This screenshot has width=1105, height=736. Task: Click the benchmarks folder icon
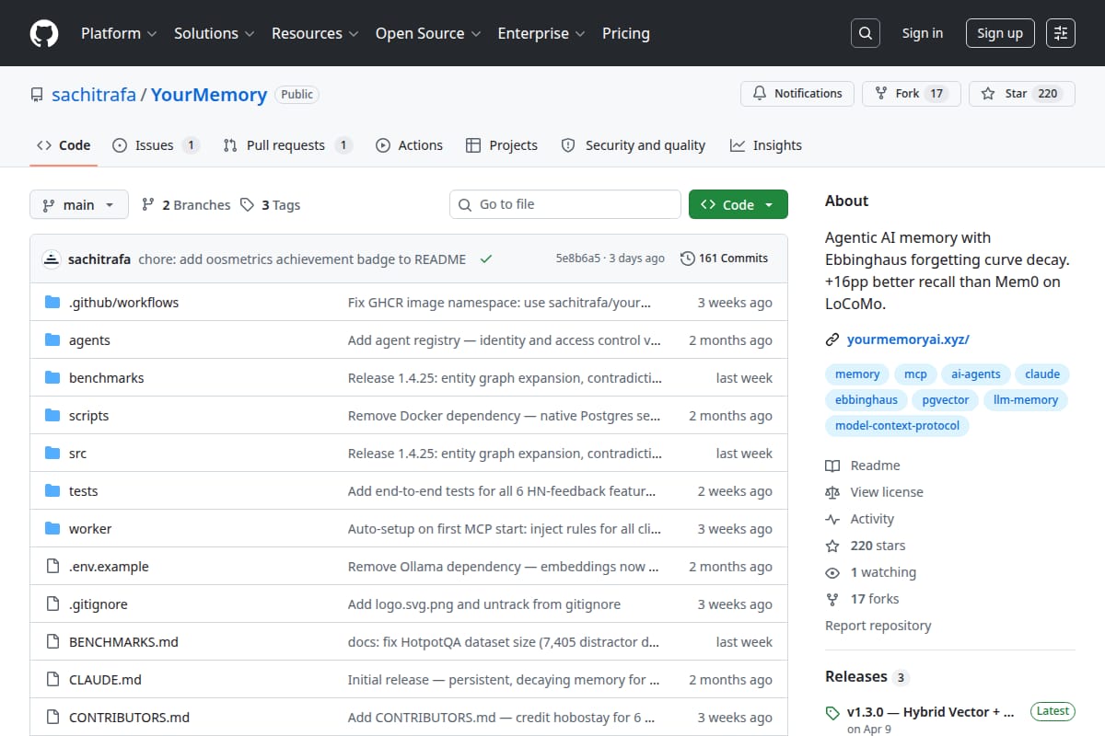tap(52, 378)
